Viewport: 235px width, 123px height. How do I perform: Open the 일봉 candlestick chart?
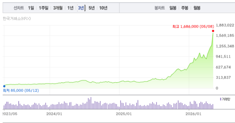click(x=173, y=8)
